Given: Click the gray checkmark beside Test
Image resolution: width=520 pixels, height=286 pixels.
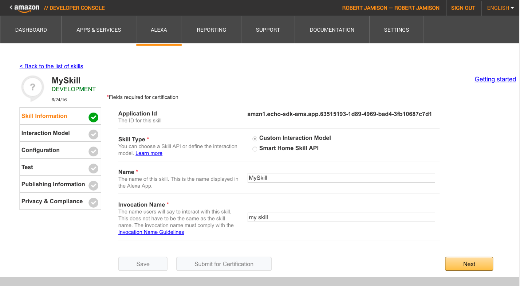Looking at the screenshot, I should click(x=94, y=168).
